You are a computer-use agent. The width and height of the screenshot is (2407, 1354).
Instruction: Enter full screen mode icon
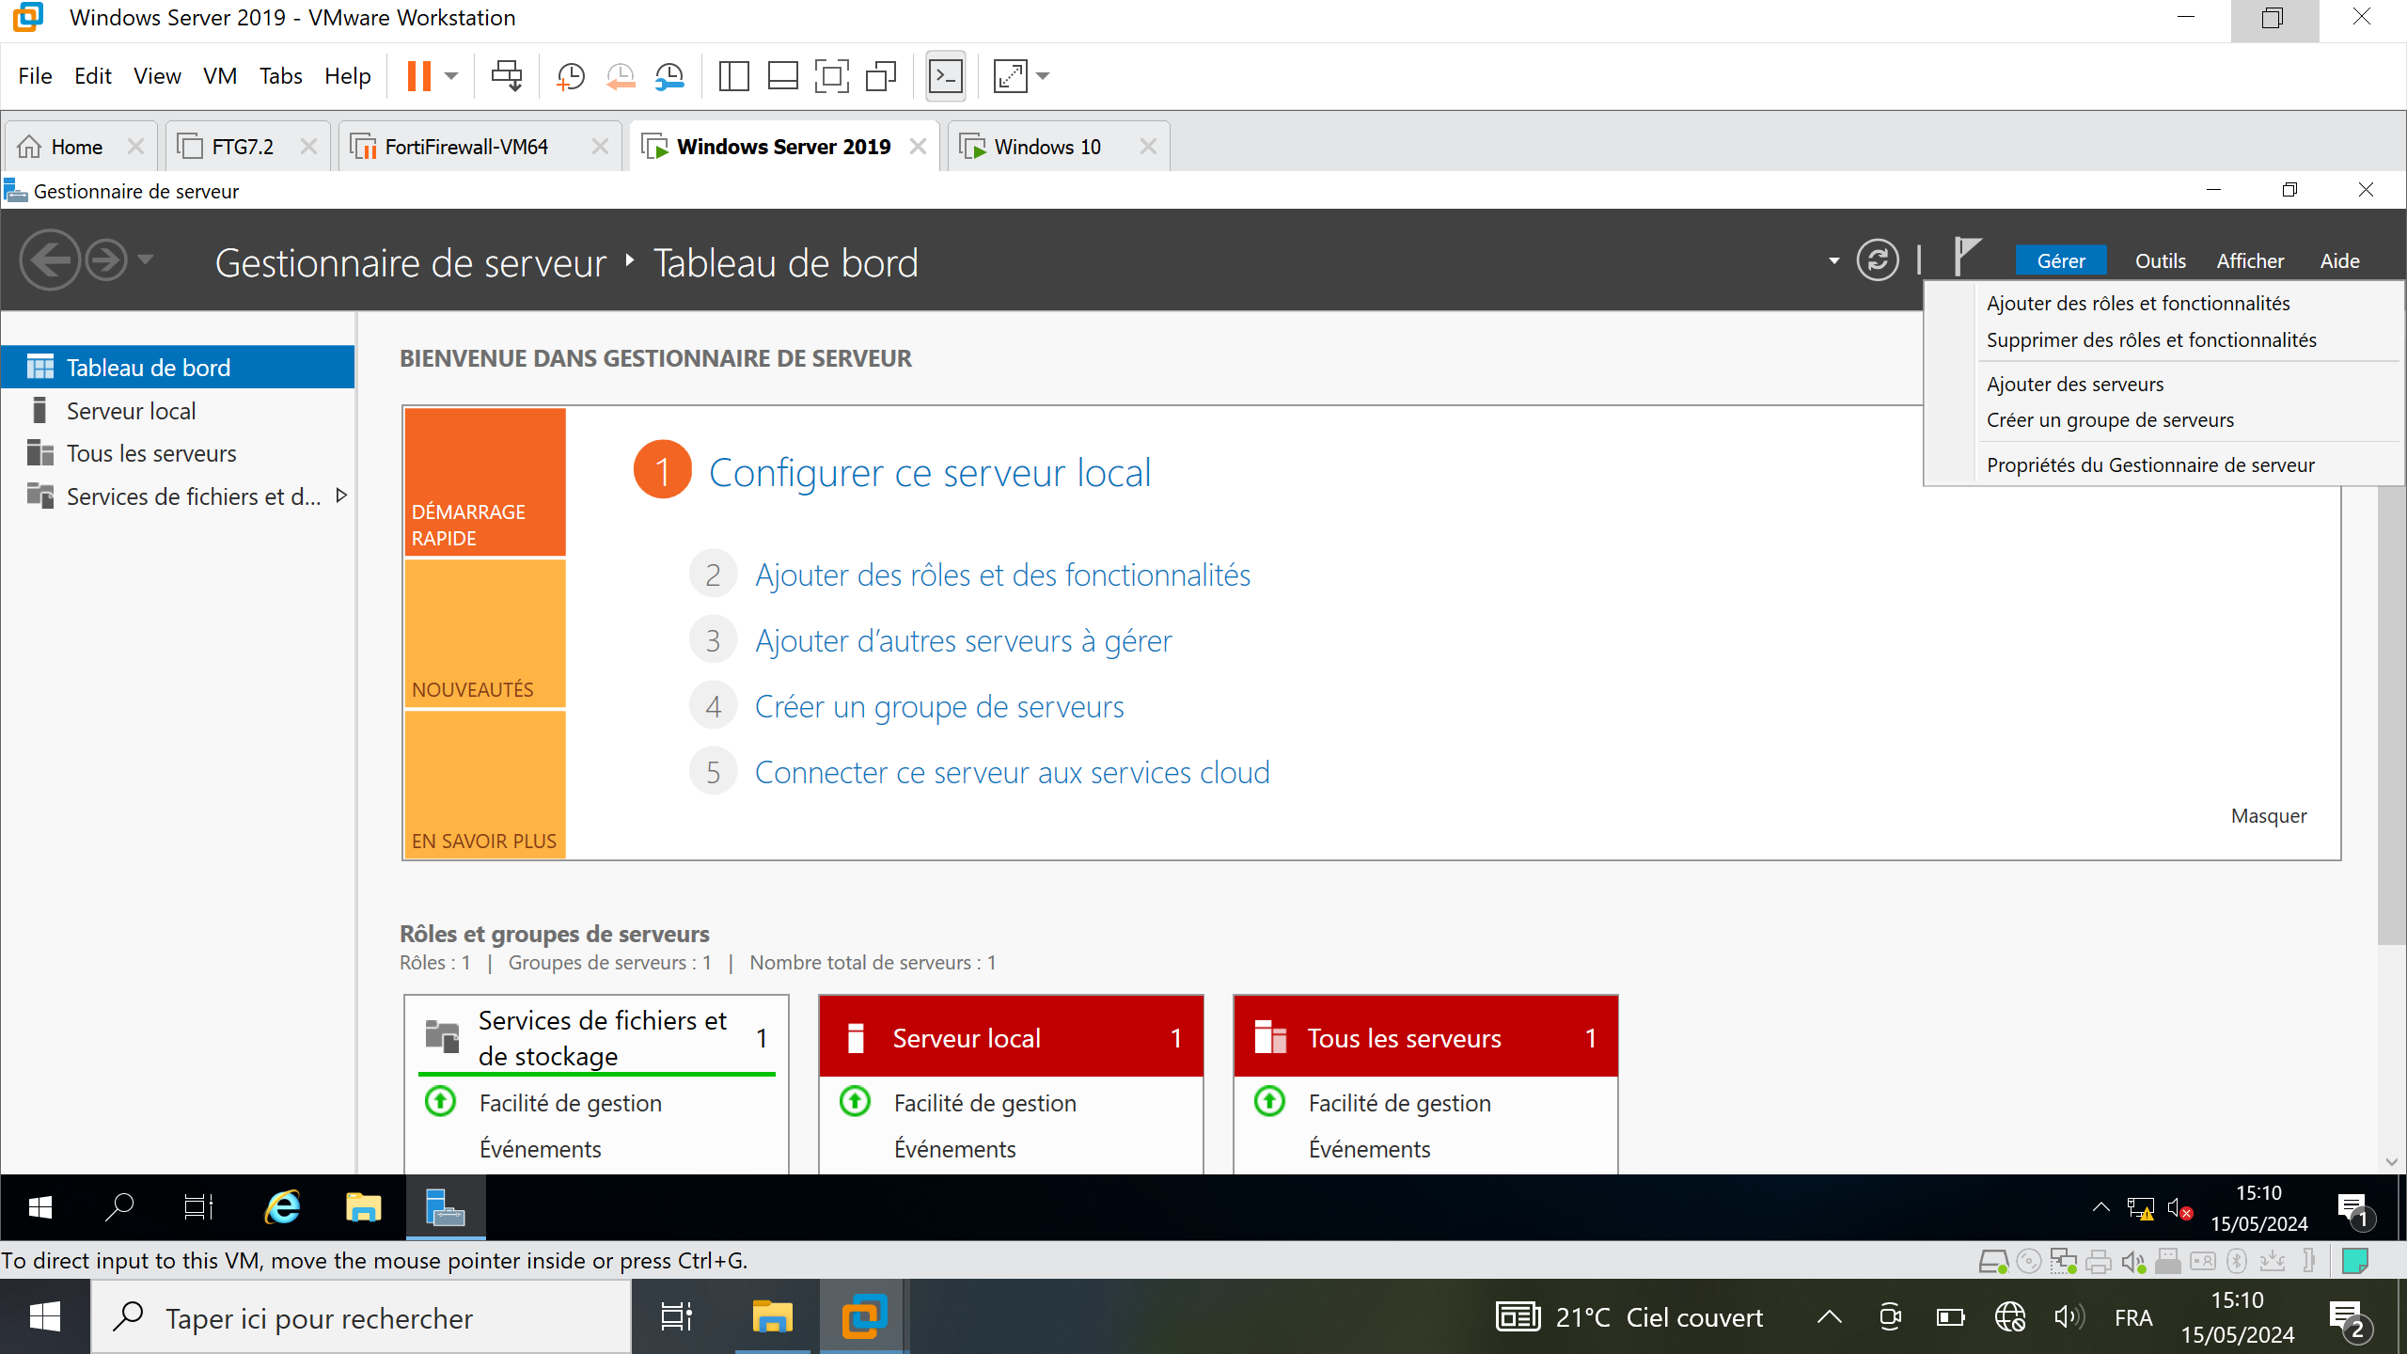[x=831, y=76]
